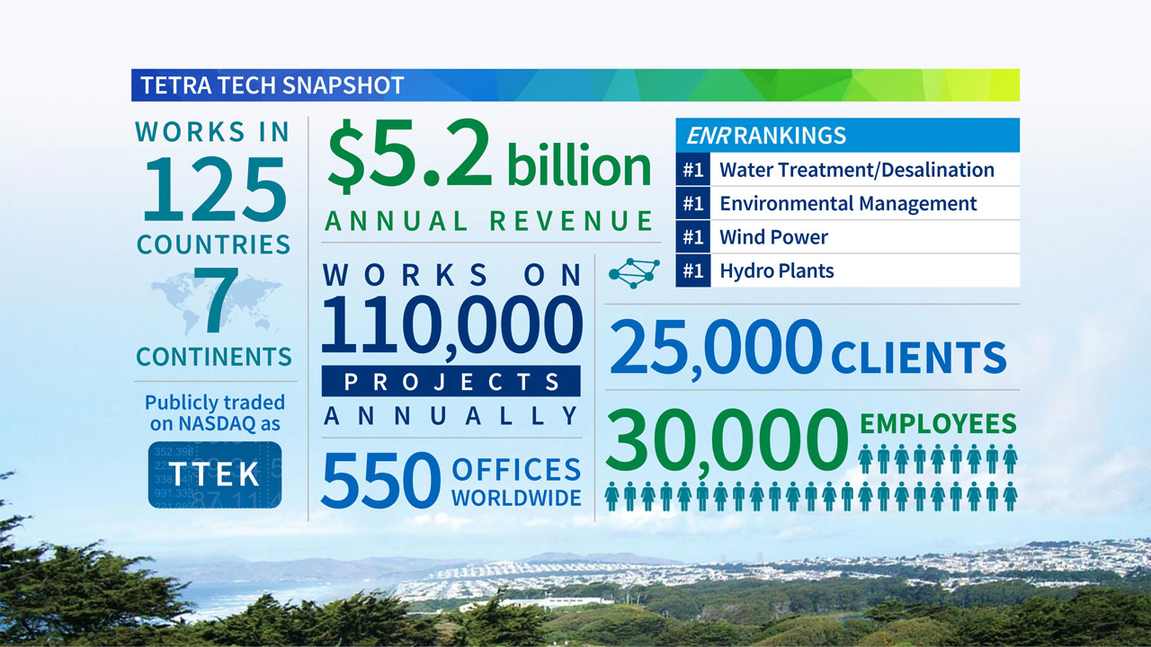Image resolution: width=1151 pixels, height=647 pixels.
Task: Click the world map graphic behind 7
Action: [215, 304]
